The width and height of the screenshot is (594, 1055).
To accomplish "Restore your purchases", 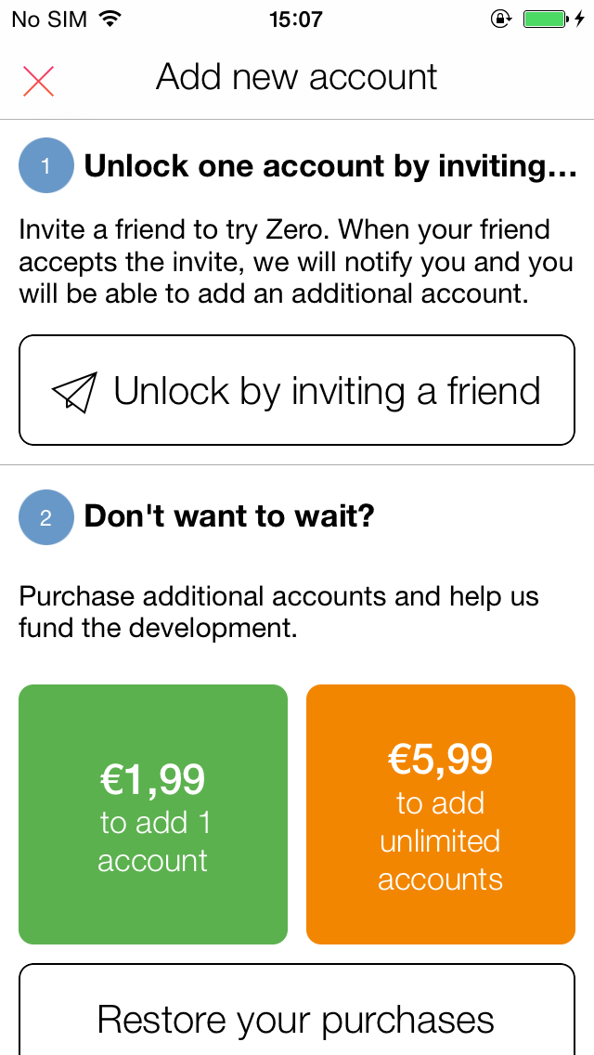I will tap(297, 1009).
